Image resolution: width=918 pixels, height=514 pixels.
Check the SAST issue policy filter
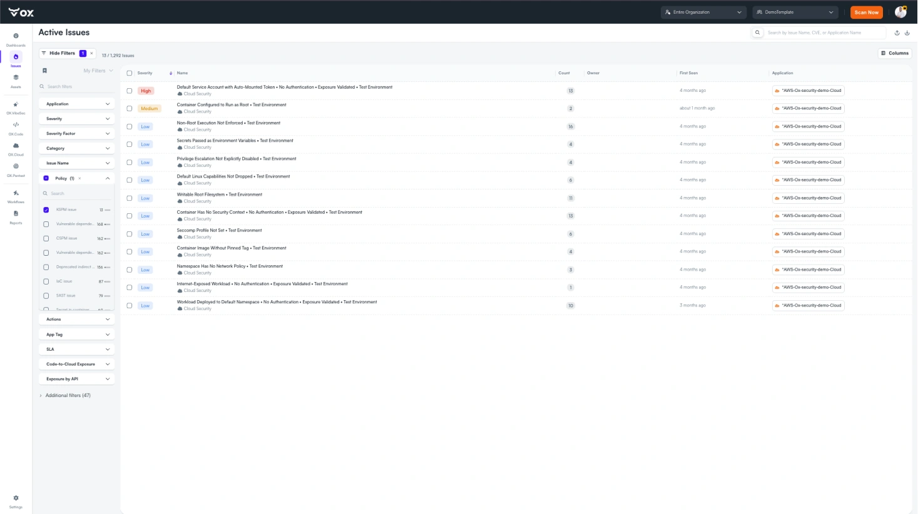(46, 296)
